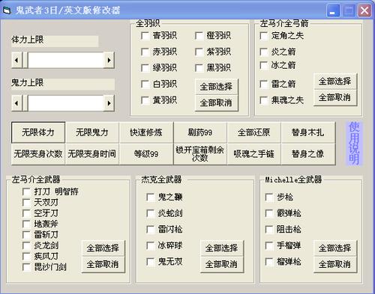
Task: Tick the 雷斩刀 checkbox
Action: click(x=26, y=235)
